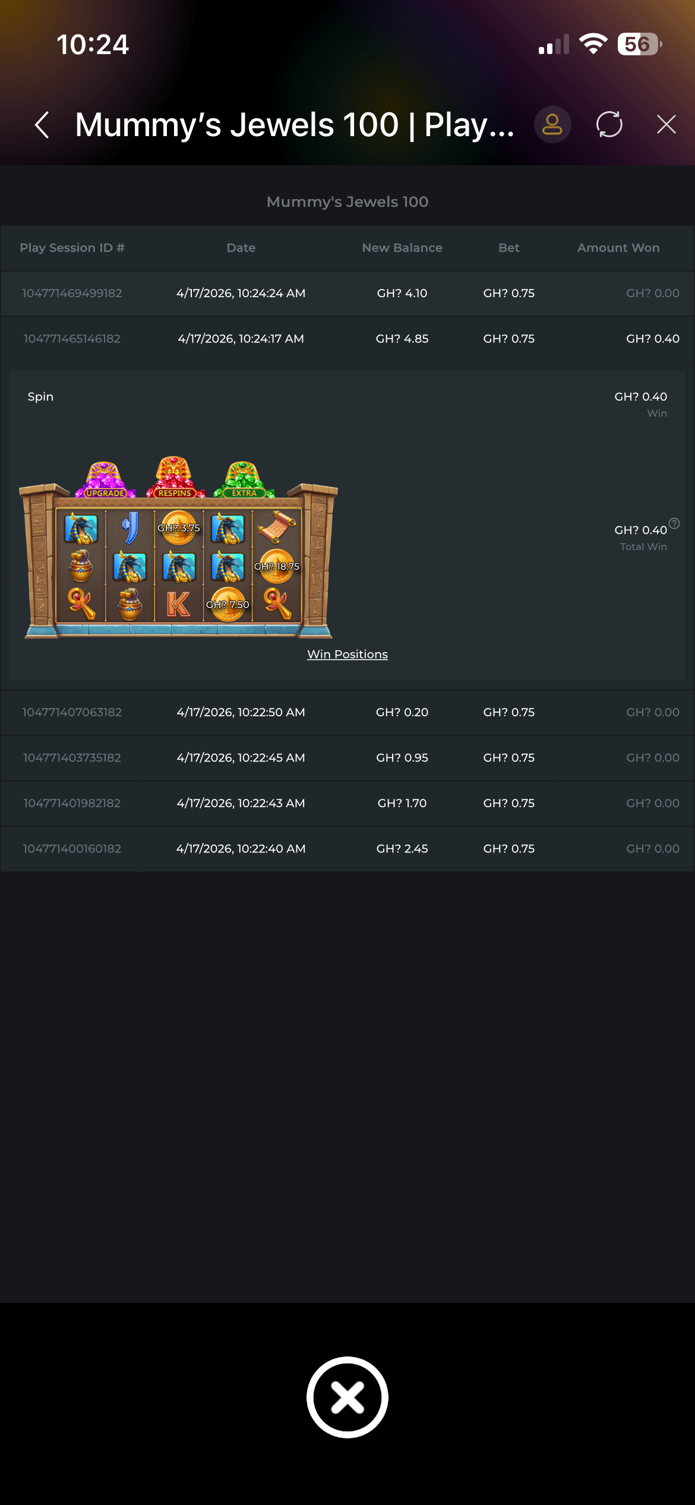Expand the 10:22:43 AM session row
This screenshot has width=695, height=1505.
[x=347, y=803]
